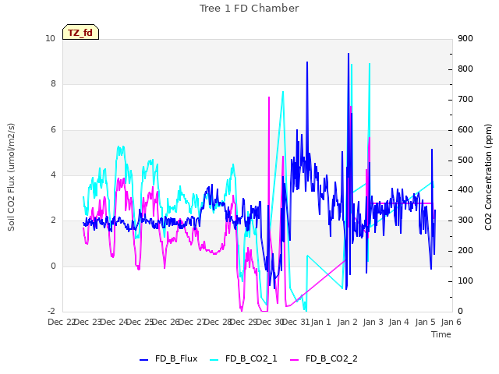The height and width of the screenshot is (374, 499).
Task: Click the 'Time' x-axis title
Action: (441, 334)
